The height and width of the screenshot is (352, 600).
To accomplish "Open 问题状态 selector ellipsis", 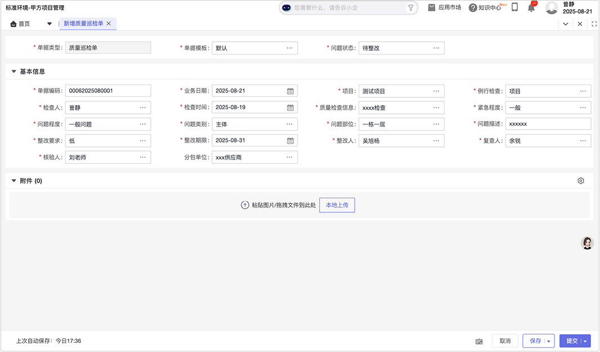I will tap(436, 48).
